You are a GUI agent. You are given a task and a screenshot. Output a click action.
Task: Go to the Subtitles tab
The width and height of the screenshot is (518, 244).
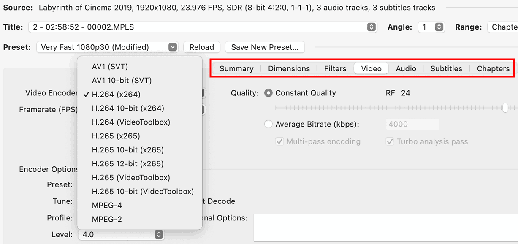(446, 69)
